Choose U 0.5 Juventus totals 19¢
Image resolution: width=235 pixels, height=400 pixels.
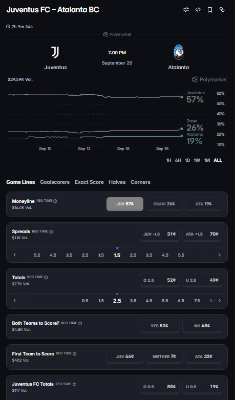[x=202, y=387]
